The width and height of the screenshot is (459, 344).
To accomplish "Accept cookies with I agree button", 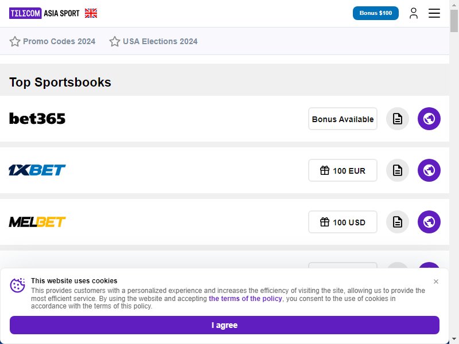I will 224,325.
